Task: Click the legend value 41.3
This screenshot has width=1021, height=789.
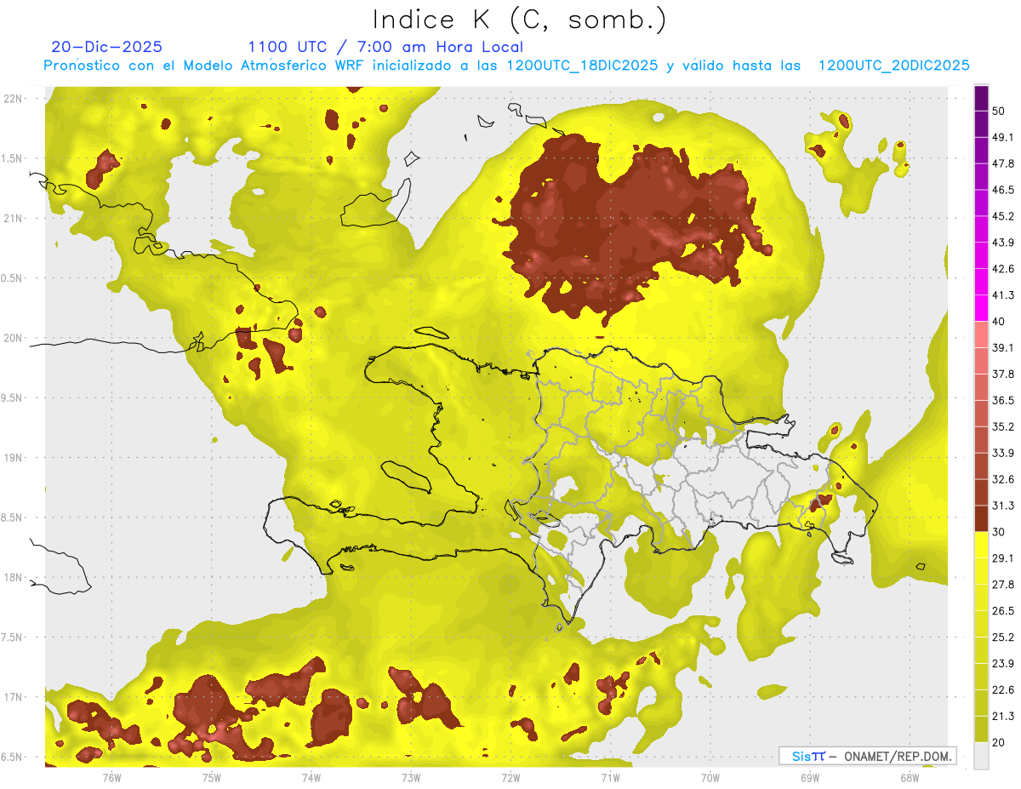Action: click(x=1003, y=295)
